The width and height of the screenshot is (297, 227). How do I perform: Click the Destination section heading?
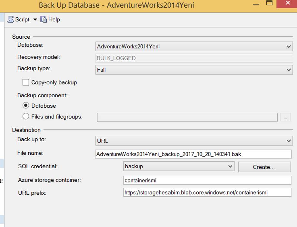click(26, 130)
